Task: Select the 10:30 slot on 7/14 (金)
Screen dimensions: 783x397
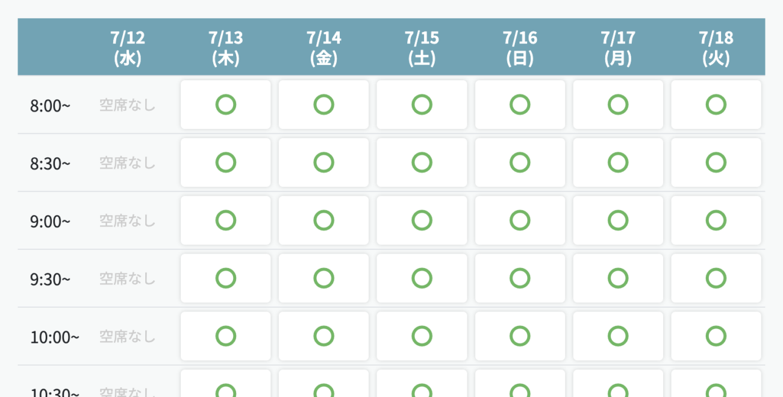Action: click(x=324, y=383)
